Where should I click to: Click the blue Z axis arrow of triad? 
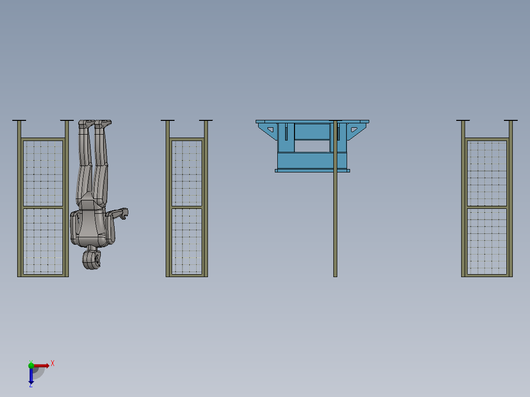click(x=31, y=375)
